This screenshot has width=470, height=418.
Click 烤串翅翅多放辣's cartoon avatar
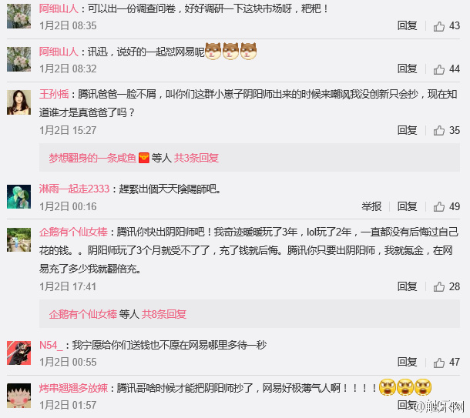click(x=19, y=396)
